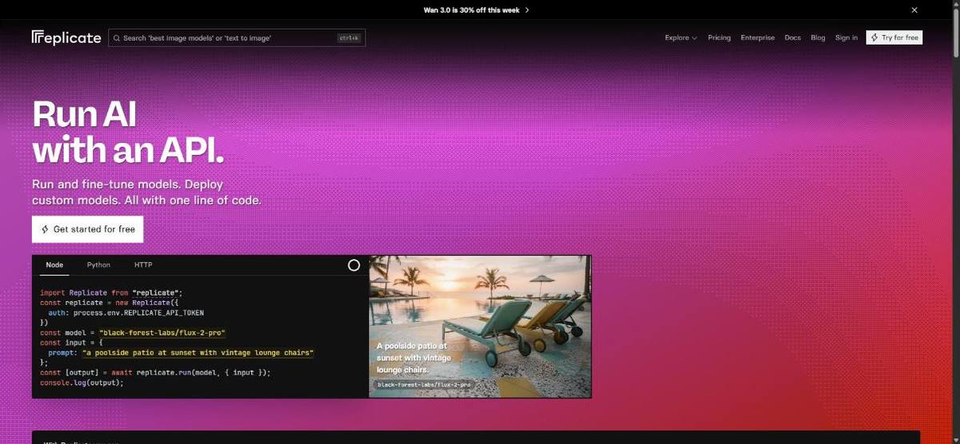The height and width of the screenshot is (444, 960).
Task: Click the Try for free button
Action: click(x=894, y=38)
